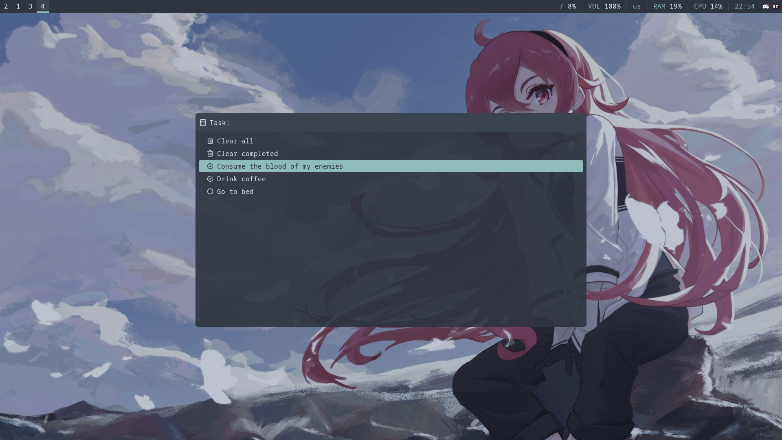Select the Clear all entry
Image resolution: width=782 pixels, height=440 pixels.
tap(235, 141)
